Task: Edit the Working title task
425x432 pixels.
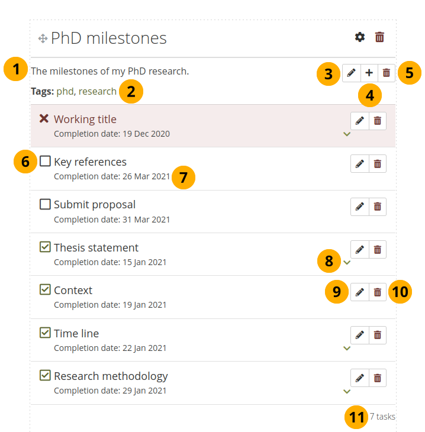Action: pyautogui.click(x=359, y=121)
